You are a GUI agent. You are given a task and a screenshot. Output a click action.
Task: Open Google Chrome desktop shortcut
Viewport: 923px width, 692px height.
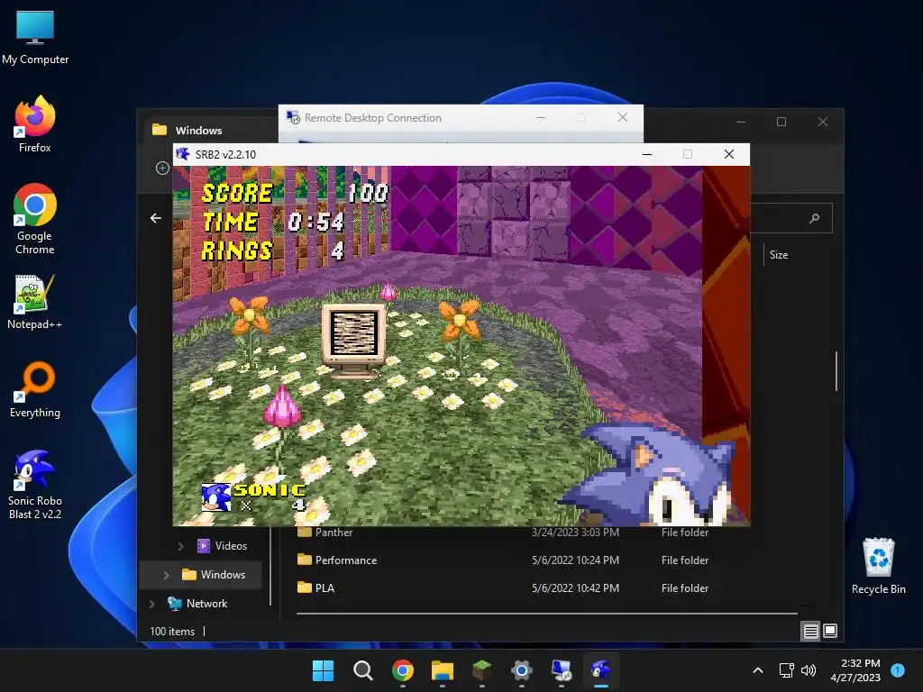tap(35, 219)
